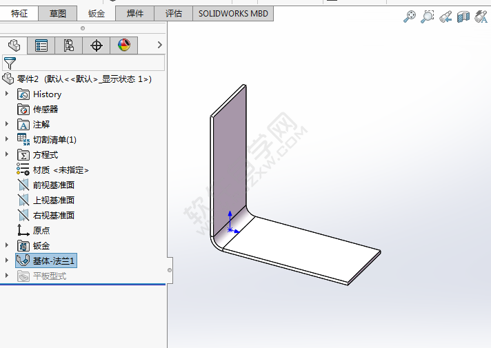Click the 方程式 equations icon
The width and height of the screenshot is (491, 348).
tap(23, 155)
